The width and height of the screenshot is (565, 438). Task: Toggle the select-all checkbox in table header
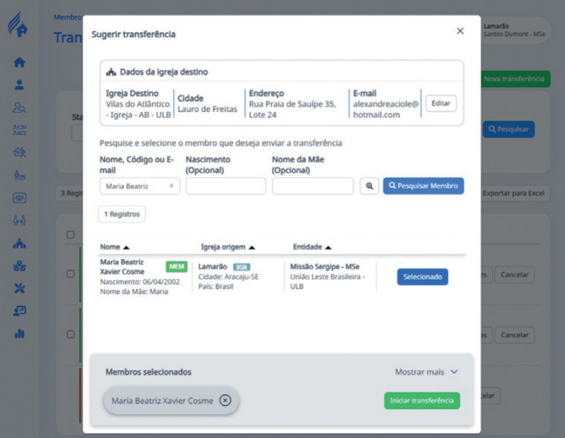pyautogui.click(x=71, y=235)
